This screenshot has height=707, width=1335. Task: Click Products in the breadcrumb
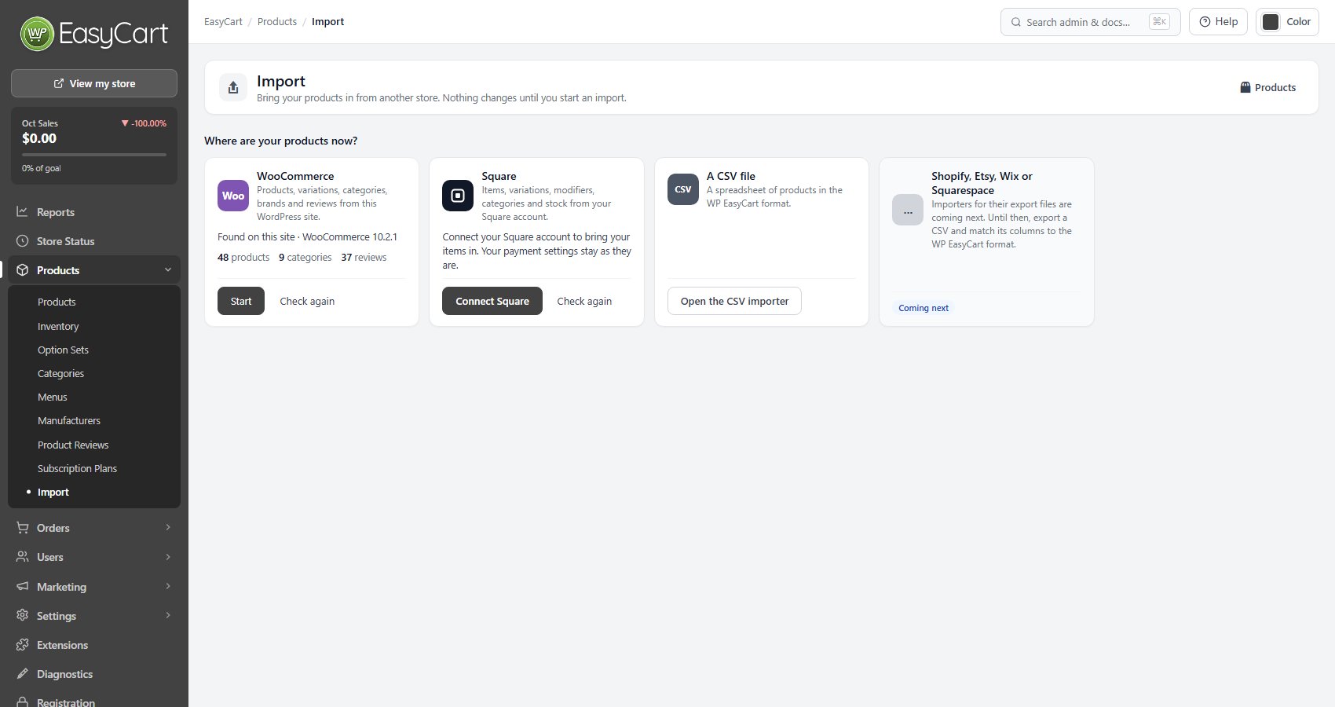pyautogui.click(x=277, y=21)
